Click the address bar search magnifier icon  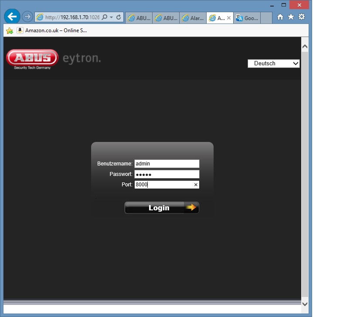point(105,17)
